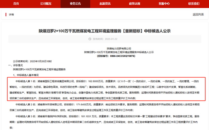This screenshot has width=209, height=130.
Task: Click the 陕煤电力汨罗有限公司 company name line
Action: [105, 48]
